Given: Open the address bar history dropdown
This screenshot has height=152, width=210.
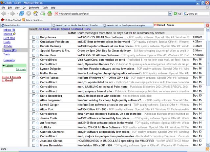Looking at the screenshot, I should 170,13.
